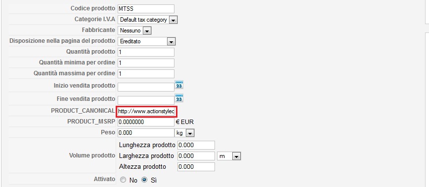Expand the Fabbricante Nessuno dropdown

tap(134, 31)
